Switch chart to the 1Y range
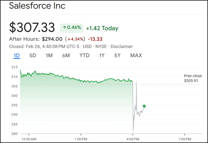 click(102, 56)
